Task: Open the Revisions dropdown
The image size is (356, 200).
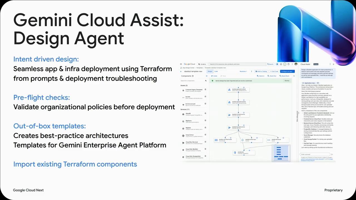Action: click(243, 71)
